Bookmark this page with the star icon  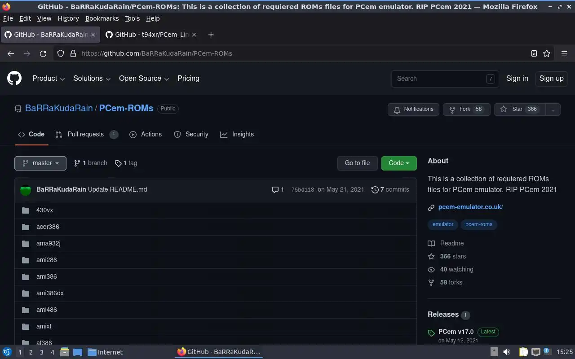coord(547,53)
